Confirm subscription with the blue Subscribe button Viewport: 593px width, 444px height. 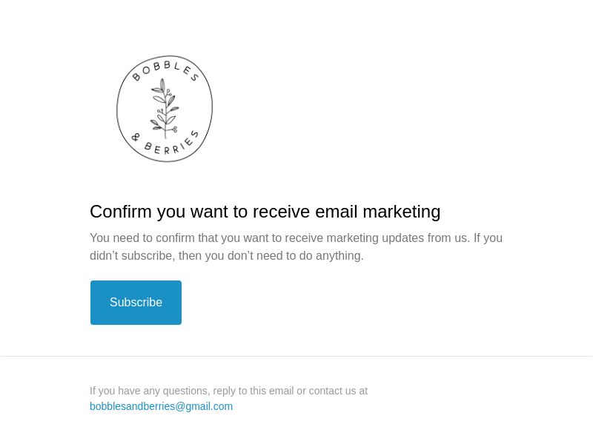136,303
